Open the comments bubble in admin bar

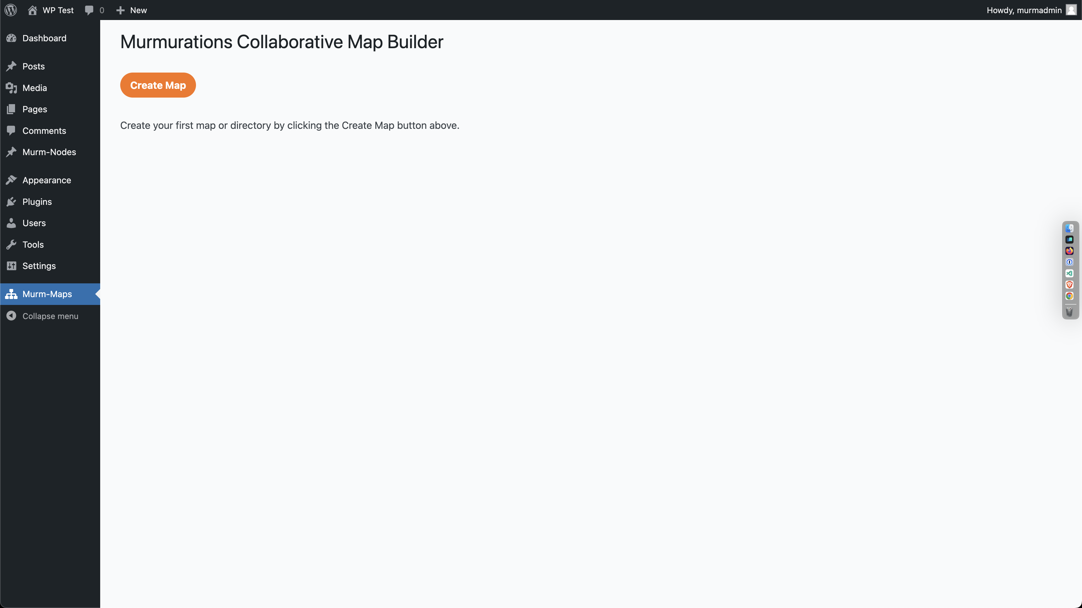click(89, 10)
